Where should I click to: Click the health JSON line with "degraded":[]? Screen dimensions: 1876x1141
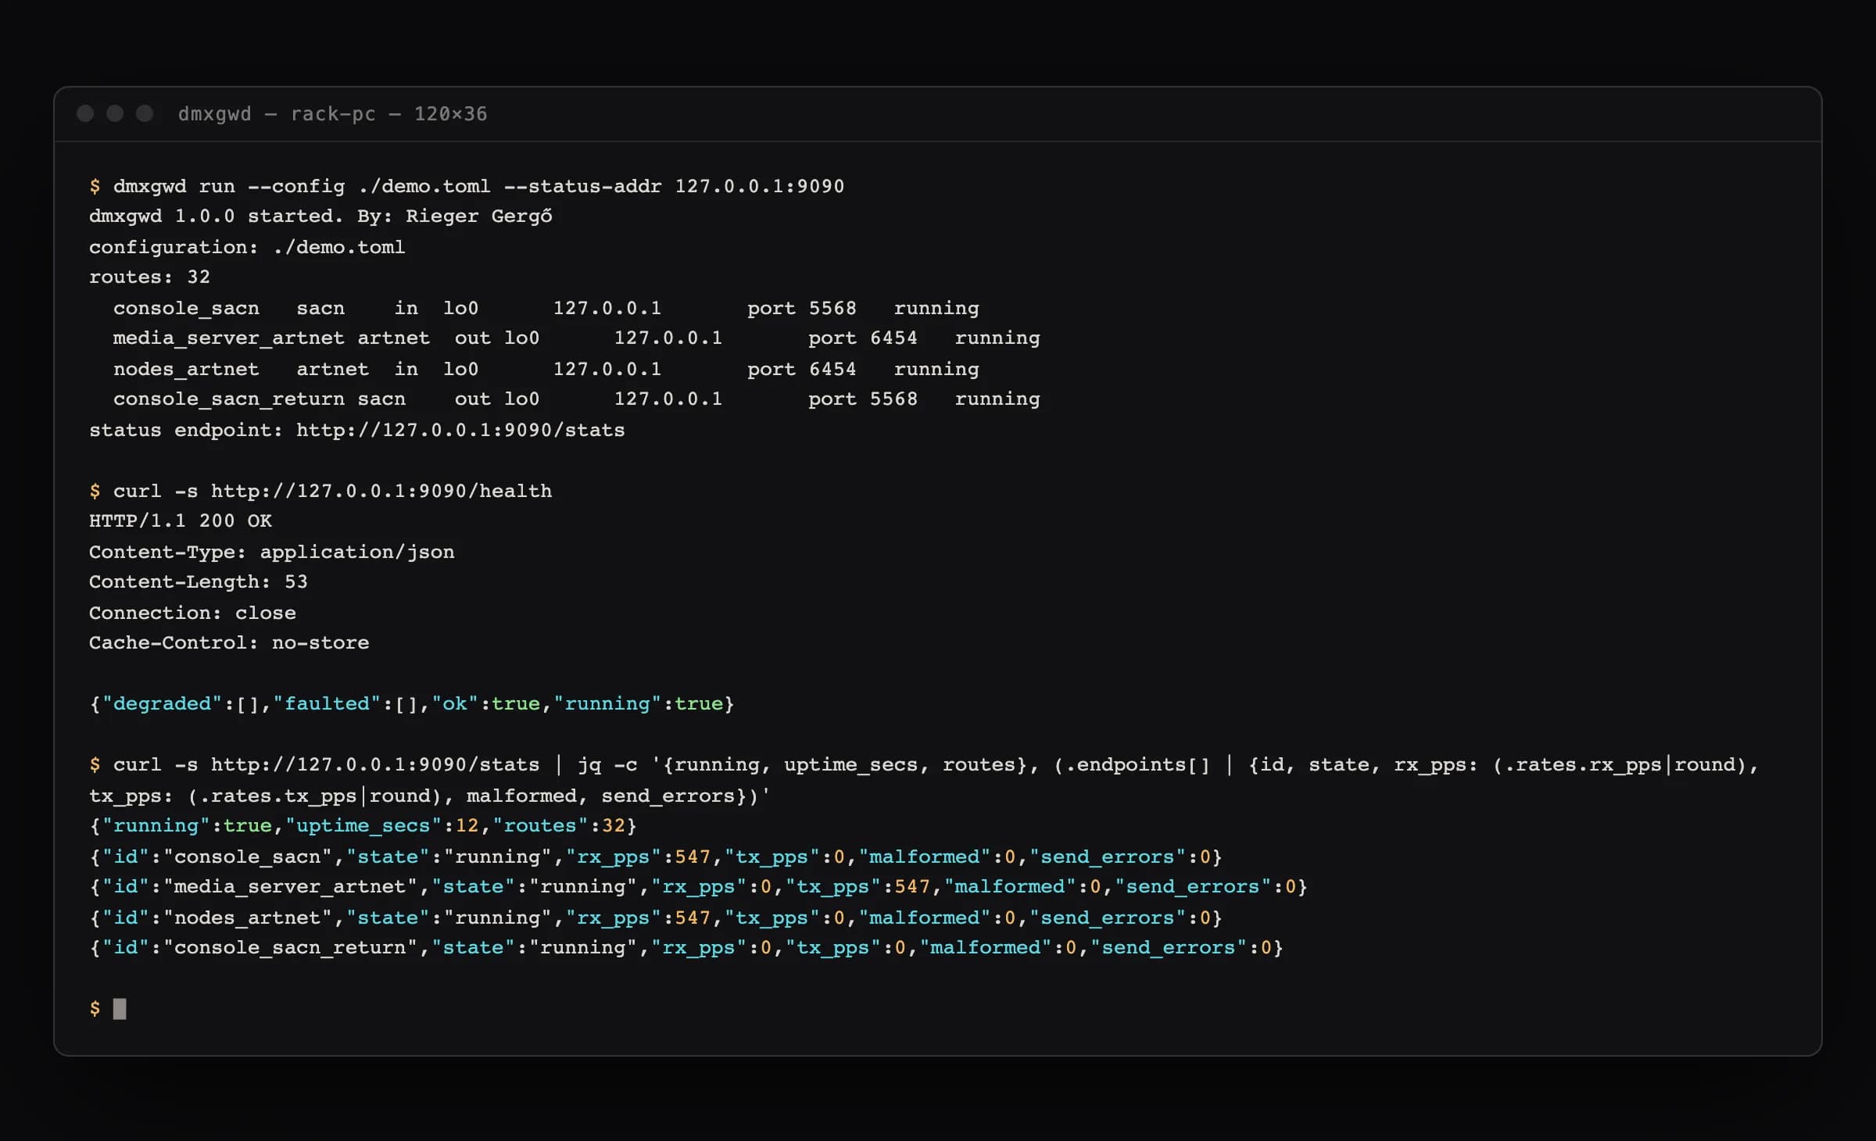412,704
